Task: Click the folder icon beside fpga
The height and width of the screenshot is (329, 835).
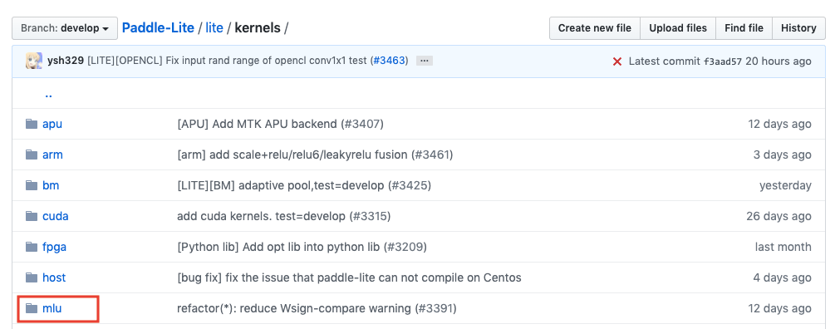Action: pos(32,247)
